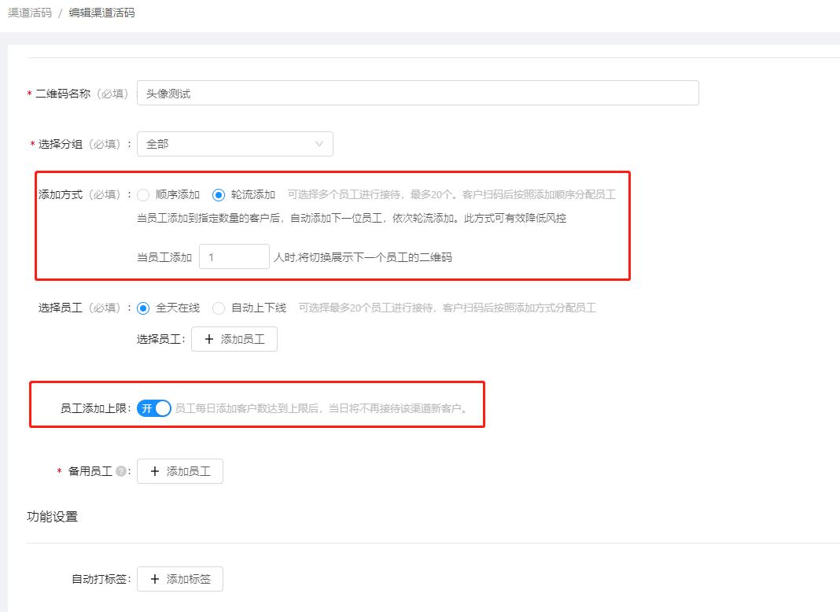Click the plus icon in 备用员工 add button
The height and width of the screenshot is (612, 840).
154,471
